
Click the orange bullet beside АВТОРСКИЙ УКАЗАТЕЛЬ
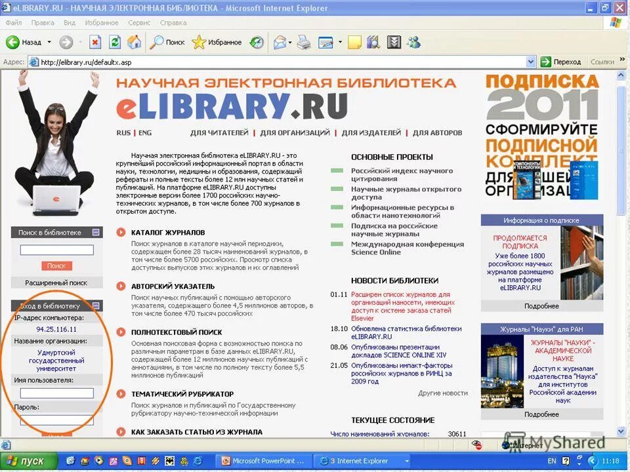[x=121, y=286]
